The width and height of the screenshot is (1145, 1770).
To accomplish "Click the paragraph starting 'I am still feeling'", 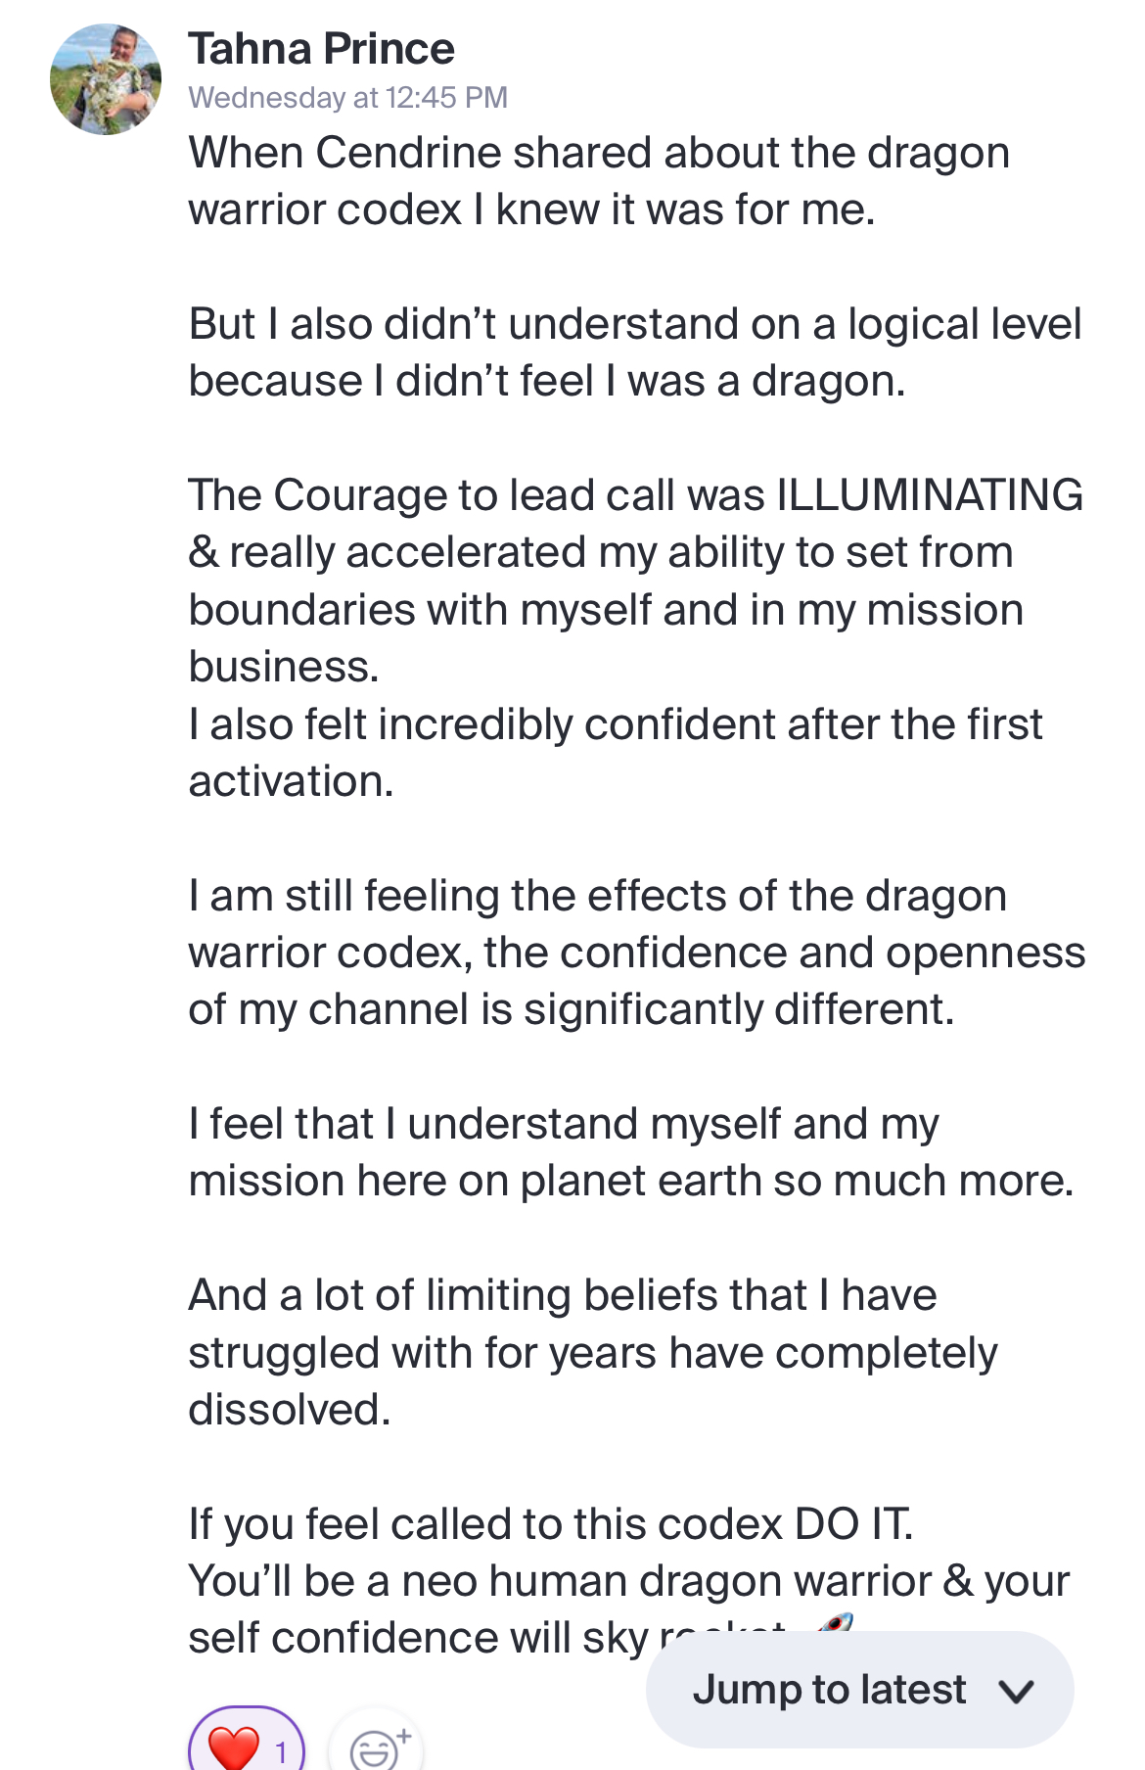I will click(x=636, y=952).
